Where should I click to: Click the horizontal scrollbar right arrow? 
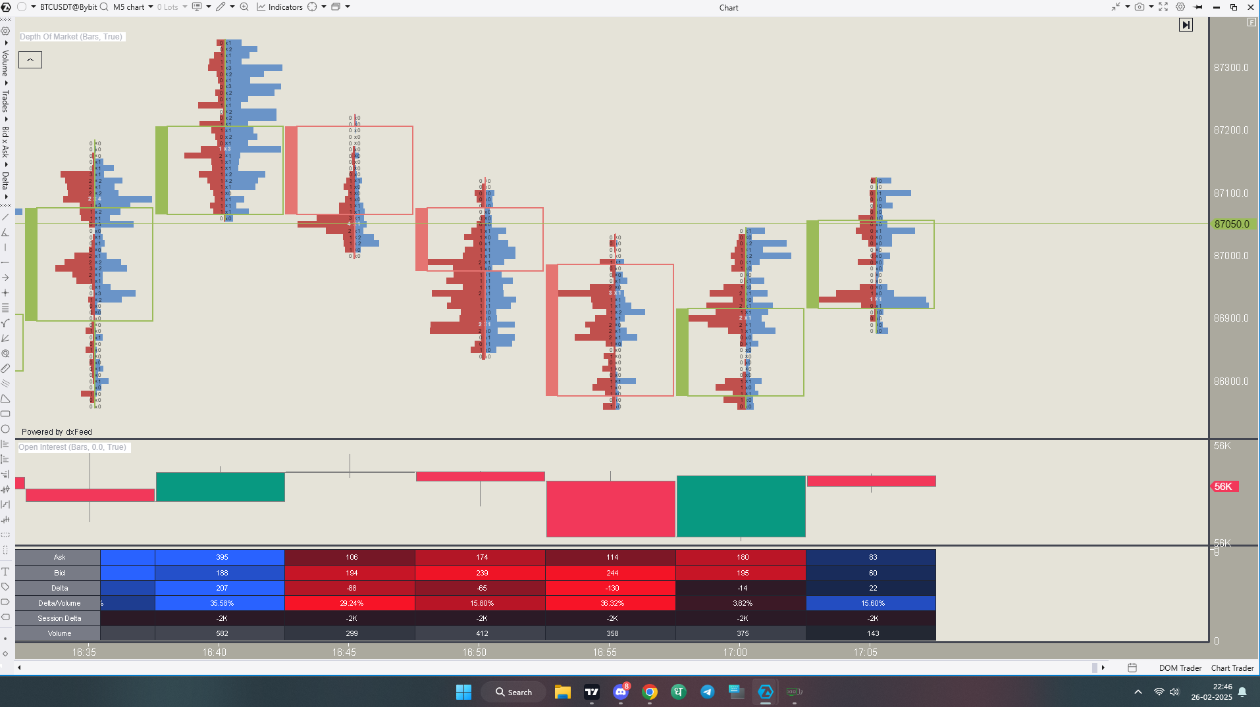click(1103, 668)
